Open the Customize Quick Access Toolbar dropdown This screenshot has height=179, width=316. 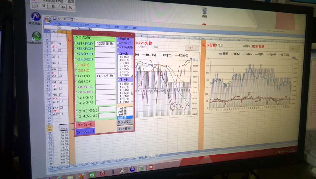coord(77,20)
